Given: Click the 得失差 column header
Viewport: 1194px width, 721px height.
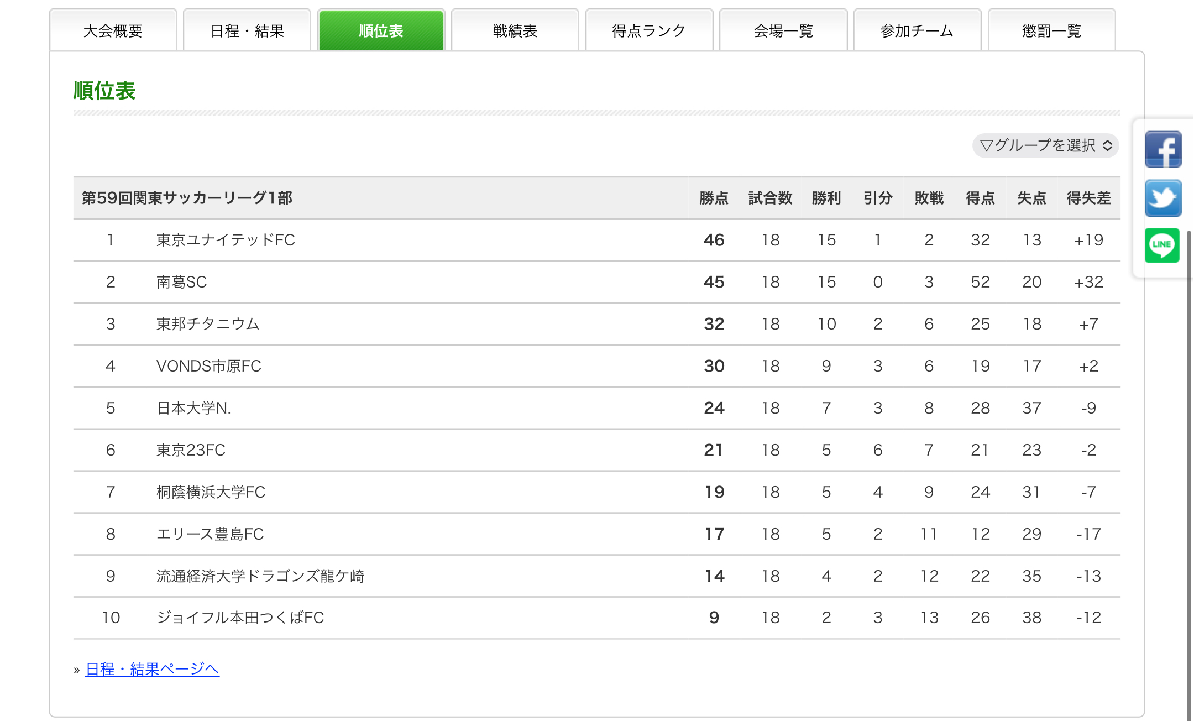Looking at the screenshot, I should 1088,198.
